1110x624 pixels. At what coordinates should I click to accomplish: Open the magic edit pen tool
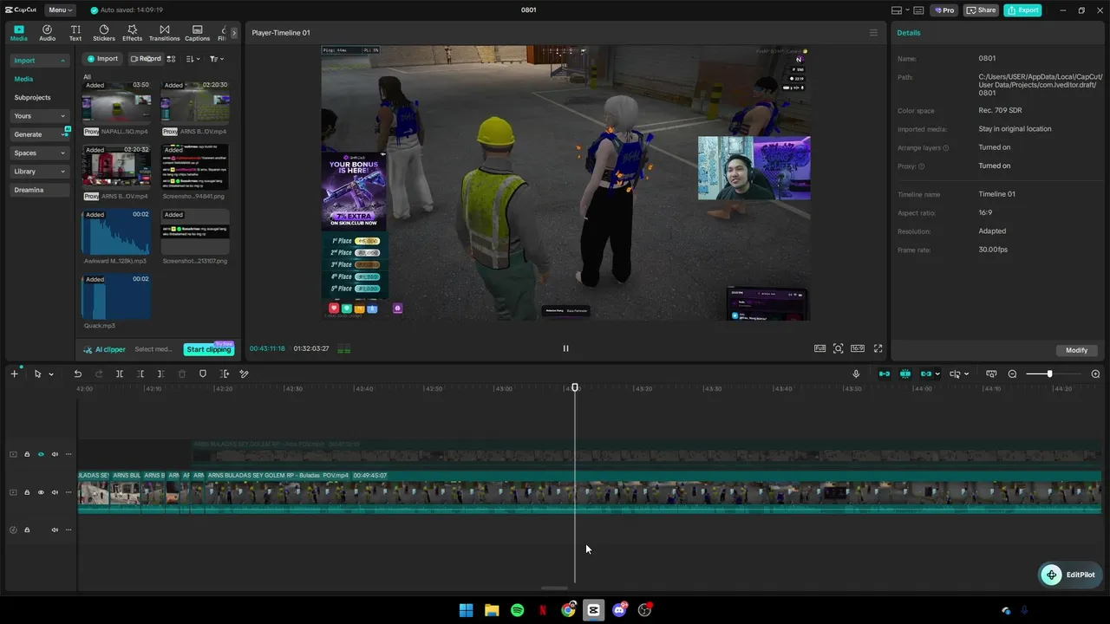245,374
